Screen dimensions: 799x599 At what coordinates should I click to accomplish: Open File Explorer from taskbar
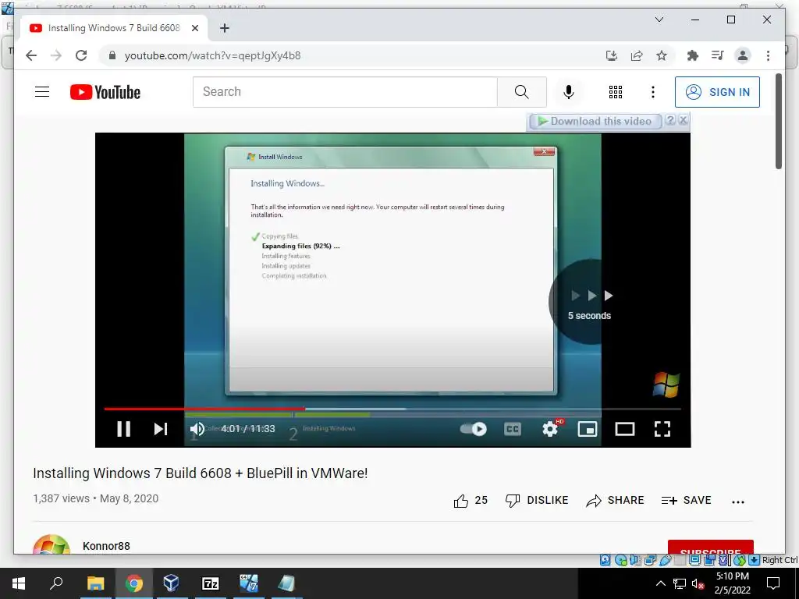tap(95, 583)
